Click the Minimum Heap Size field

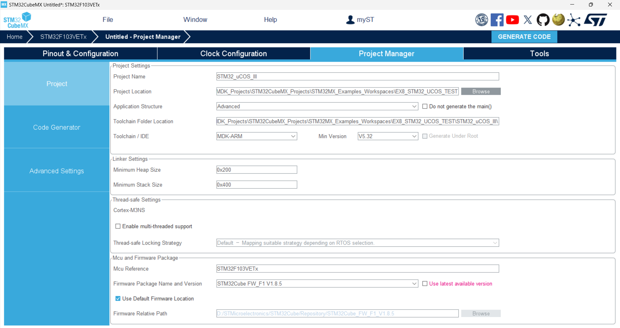257,170
